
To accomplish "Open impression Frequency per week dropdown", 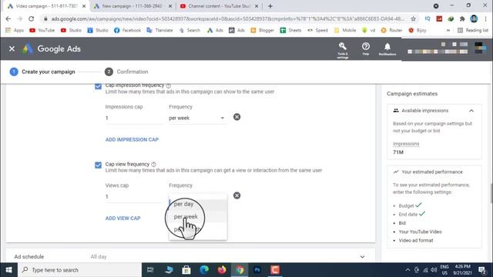I will click(197, 118).
